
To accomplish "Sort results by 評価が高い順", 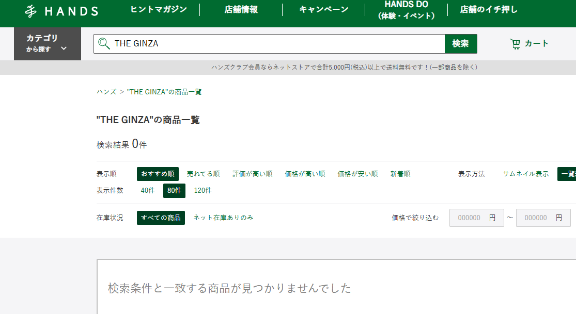I will [253, 174].
